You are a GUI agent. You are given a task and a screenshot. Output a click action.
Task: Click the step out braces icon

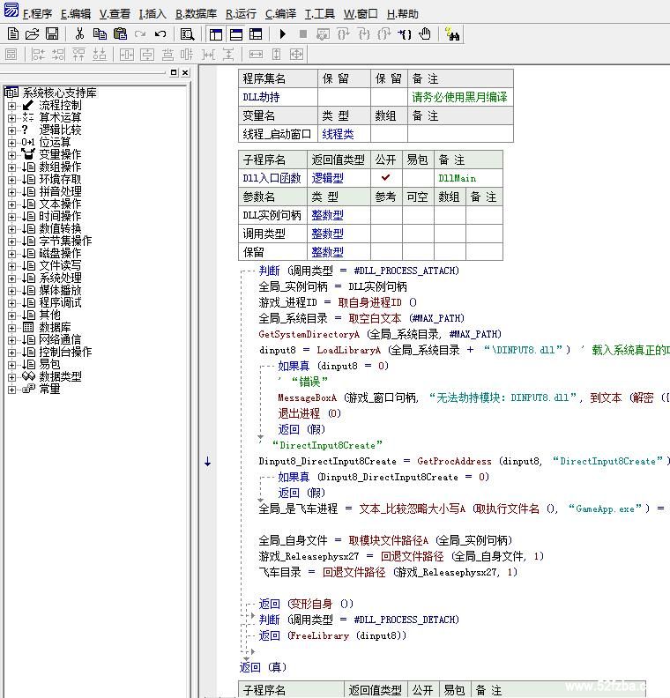[x=383, y=34]
